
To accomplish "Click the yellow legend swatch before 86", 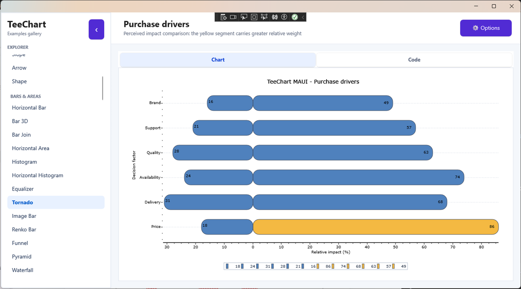I will [318, 266].
